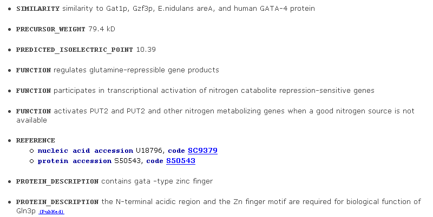Follow the PubMed reference link
This screenshot has height=217, width=433.
(51, 212)
